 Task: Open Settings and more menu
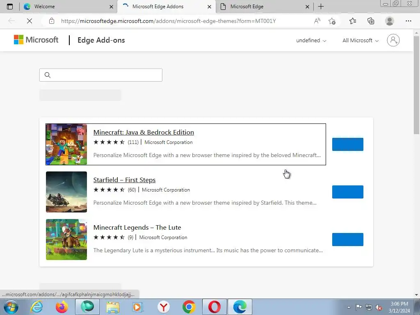click(408, 21)
